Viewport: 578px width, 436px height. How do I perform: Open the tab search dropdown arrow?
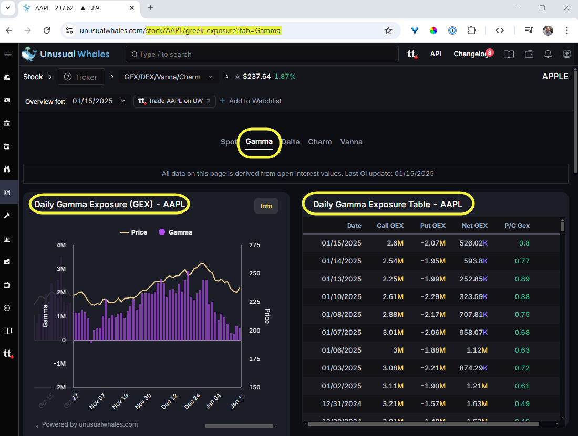8,8
